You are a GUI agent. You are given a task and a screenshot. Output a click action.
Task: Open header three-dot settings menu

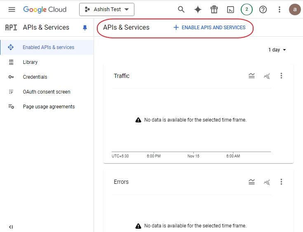(x=279, y=9)
